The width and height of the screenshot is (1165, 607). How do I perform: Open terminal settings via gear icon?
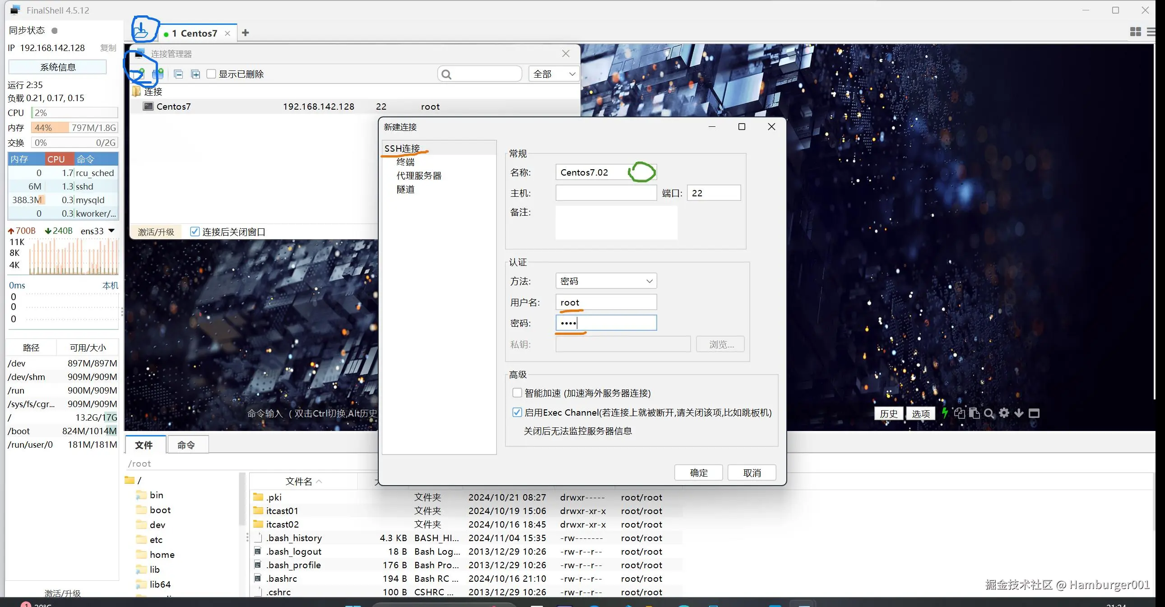pyautogui.click(x=1004, y=413)
